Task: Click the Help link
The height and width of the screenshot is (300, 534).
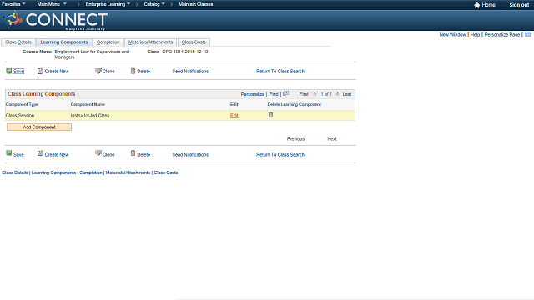Action: click(x=475, y=35)
